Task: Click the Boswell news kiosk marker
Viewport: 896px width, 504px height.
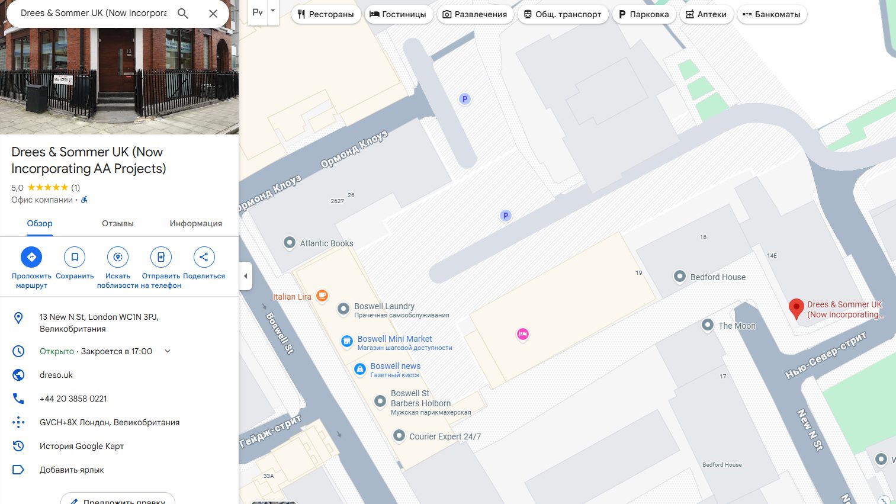Action: pos(359,369)
